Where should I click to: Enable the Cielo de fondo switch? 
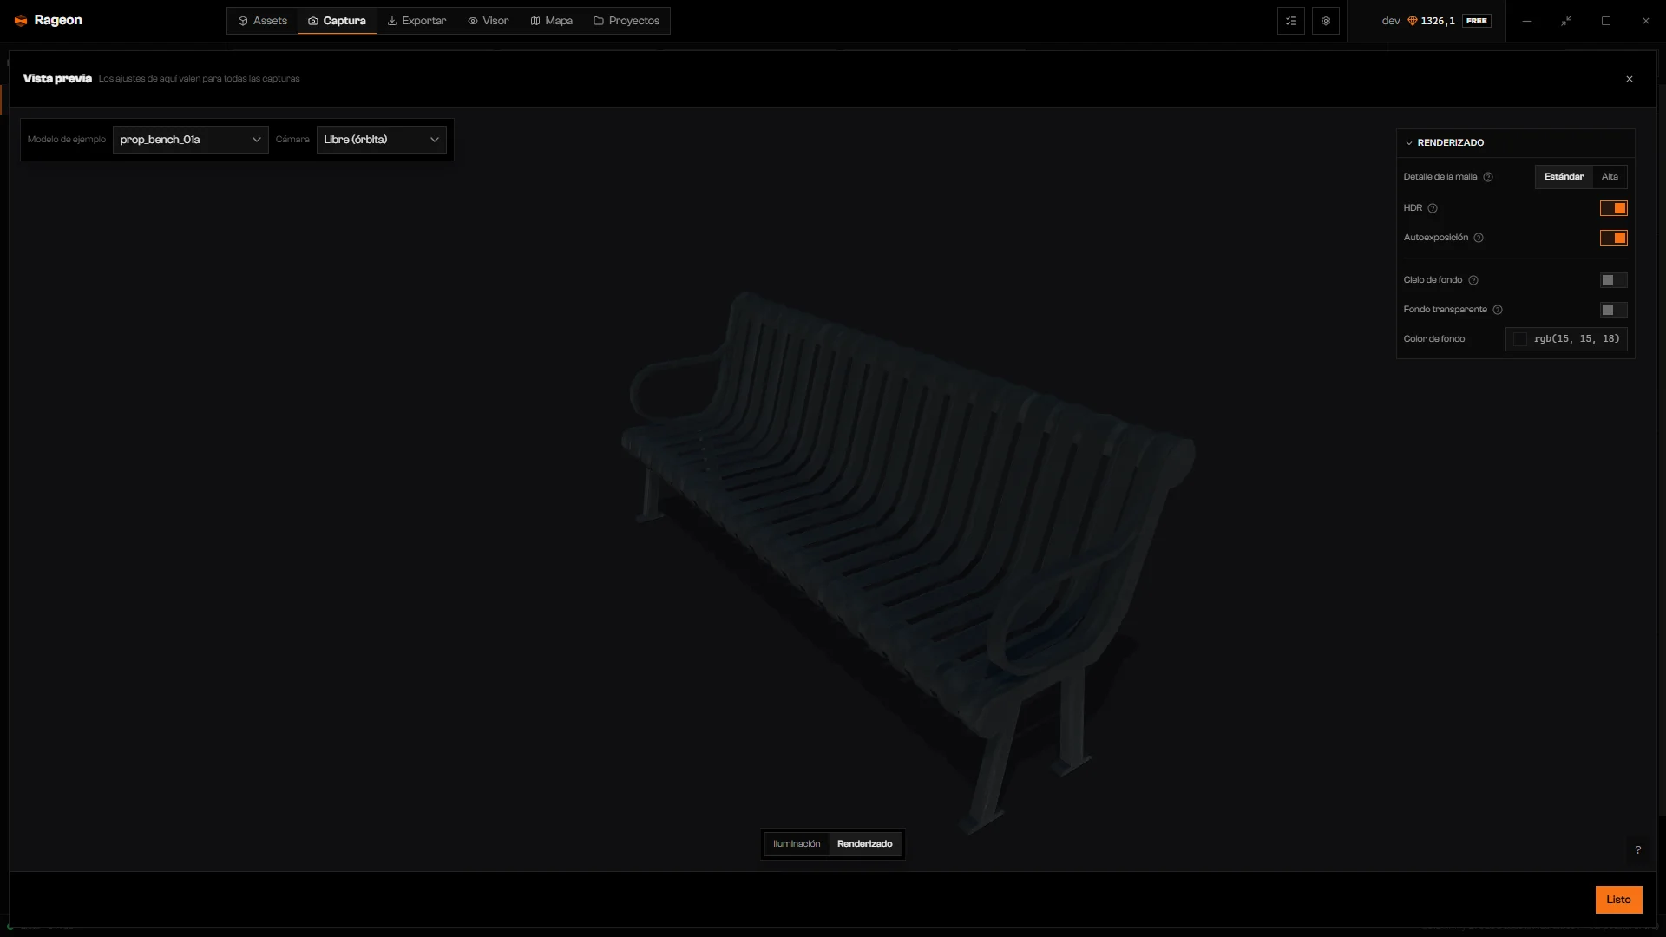(x=1614, y=280)
